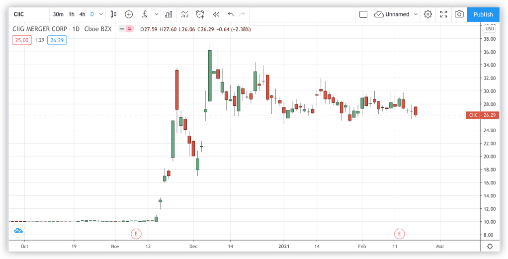Select the 30m timeframe
508x259 pixels.
click(58, 14)
